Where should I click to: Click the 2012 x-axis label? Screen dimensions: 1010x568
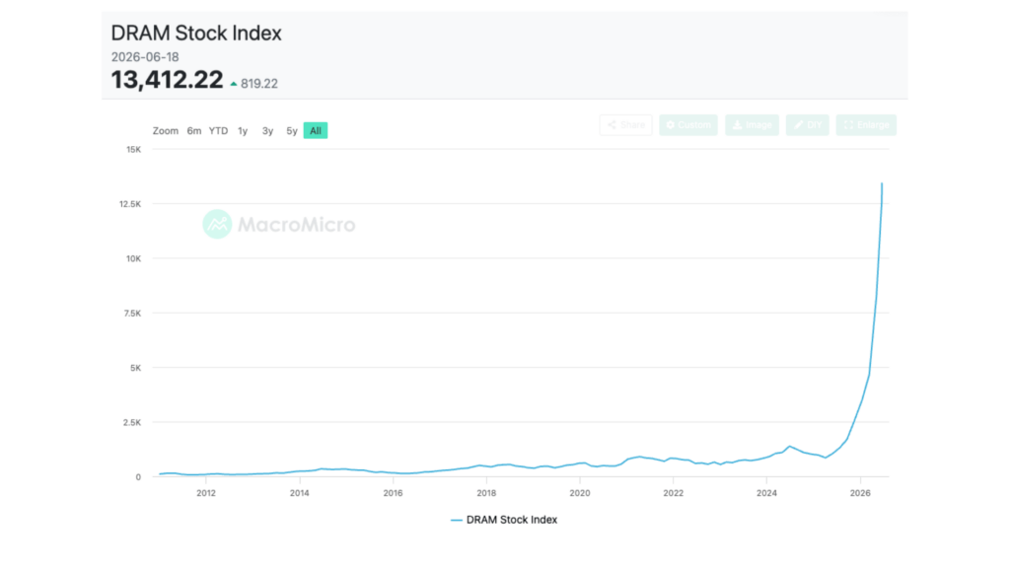pyautogui.click(x=206, y=493)
